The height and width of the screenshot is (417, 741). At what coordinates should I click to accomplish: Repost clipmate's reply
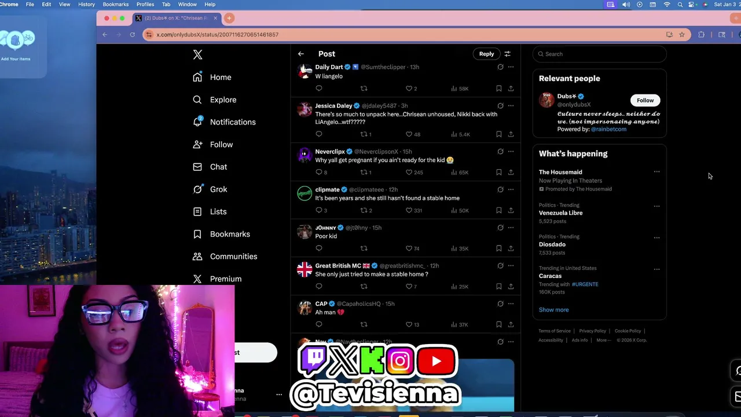point(364,210)
